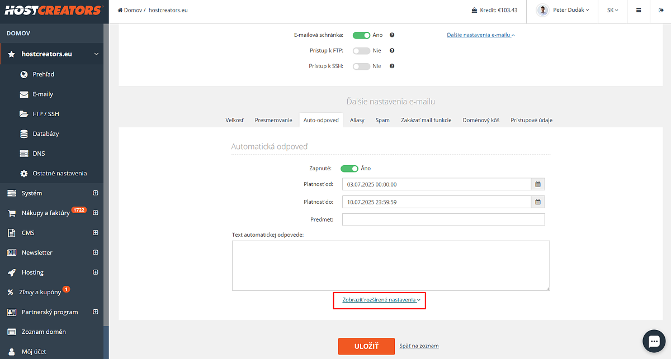Switch to the Spam tab
The image size is (671, 359).
(382, 120)
